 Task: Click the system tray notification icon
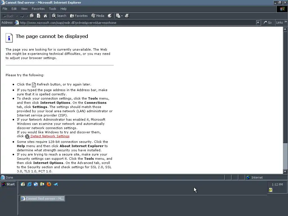tap(270, 190)
